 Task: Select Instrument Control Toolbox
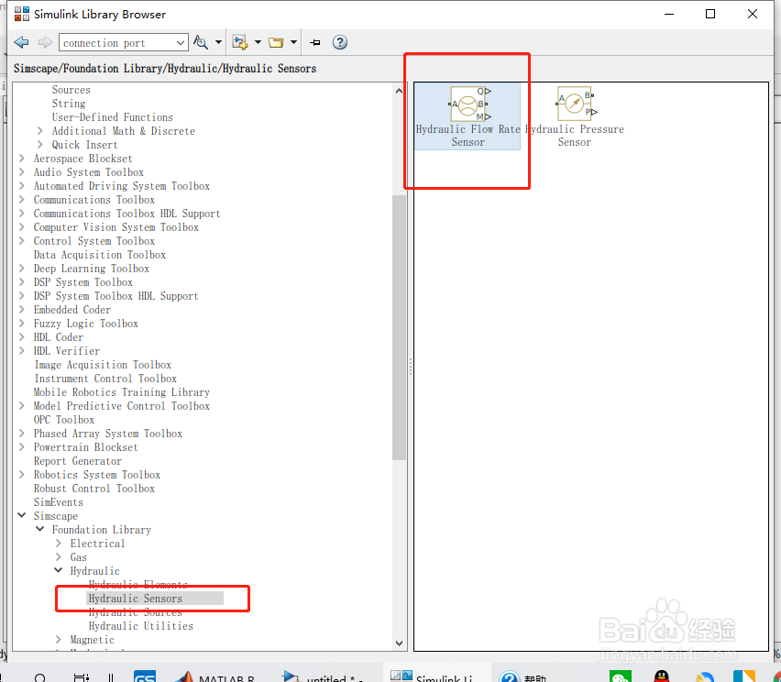click(105, 378)
